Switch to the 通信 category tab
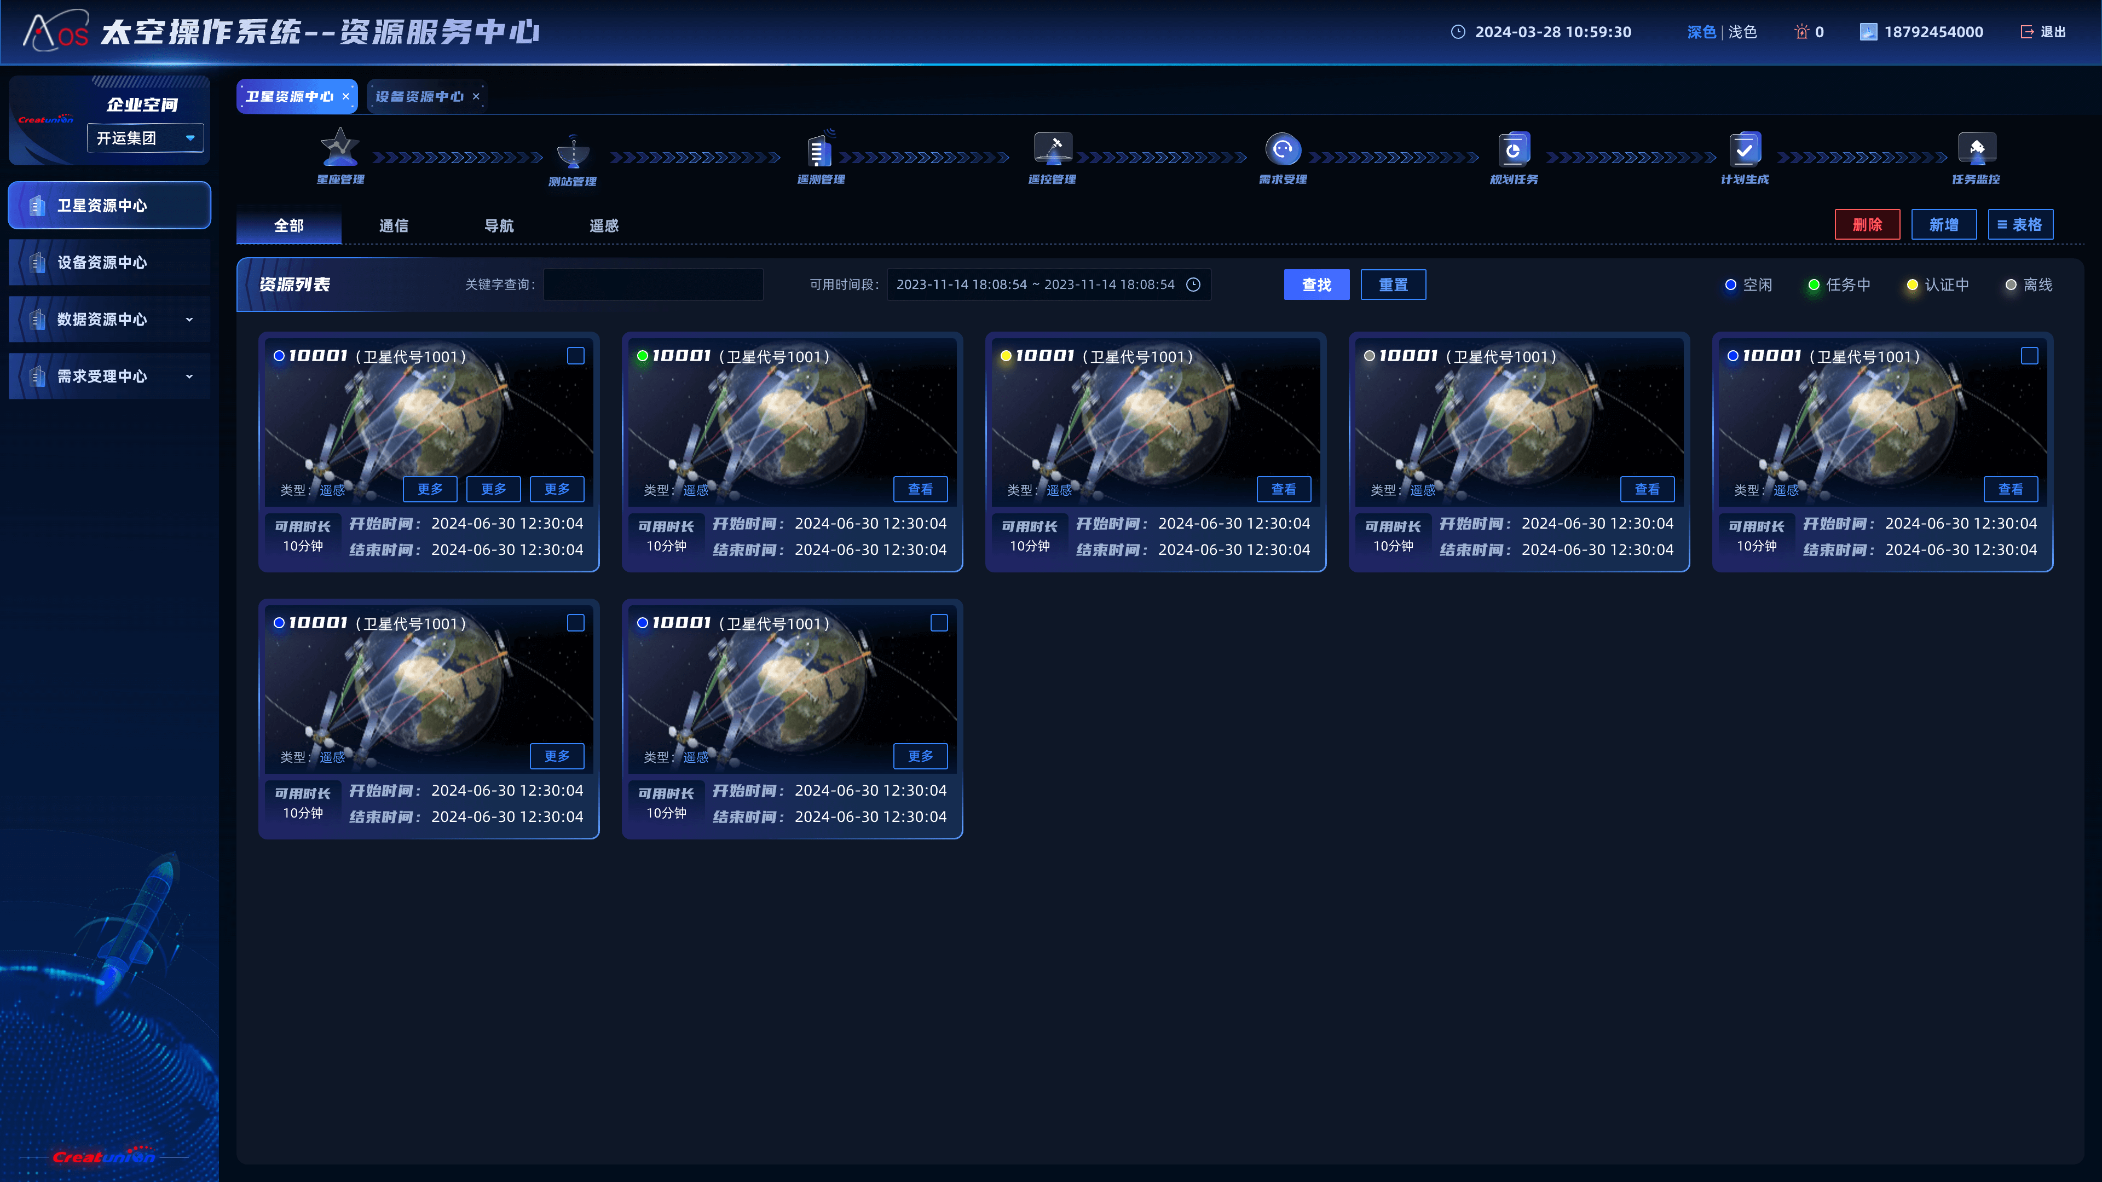2102x1182 pixels. 394,225
